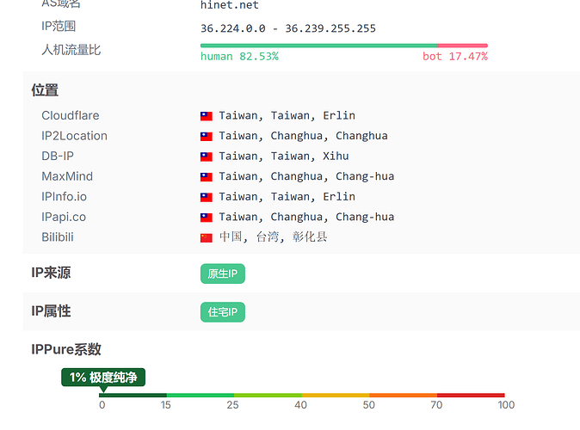Click the red bot portion of traffic bar
The height and width of the screenshot is (430, 580).
click(462, 46)
